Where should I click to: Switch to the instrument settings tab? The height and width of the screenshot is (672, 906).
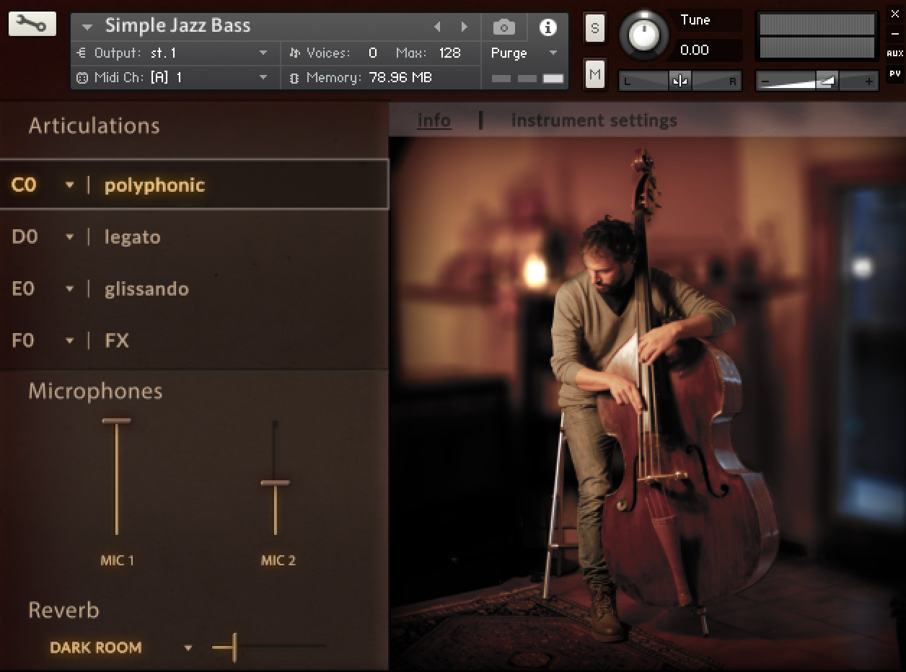[x=594, y=120]
